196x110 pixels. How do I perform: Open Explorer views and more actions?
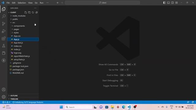(35, 8)
